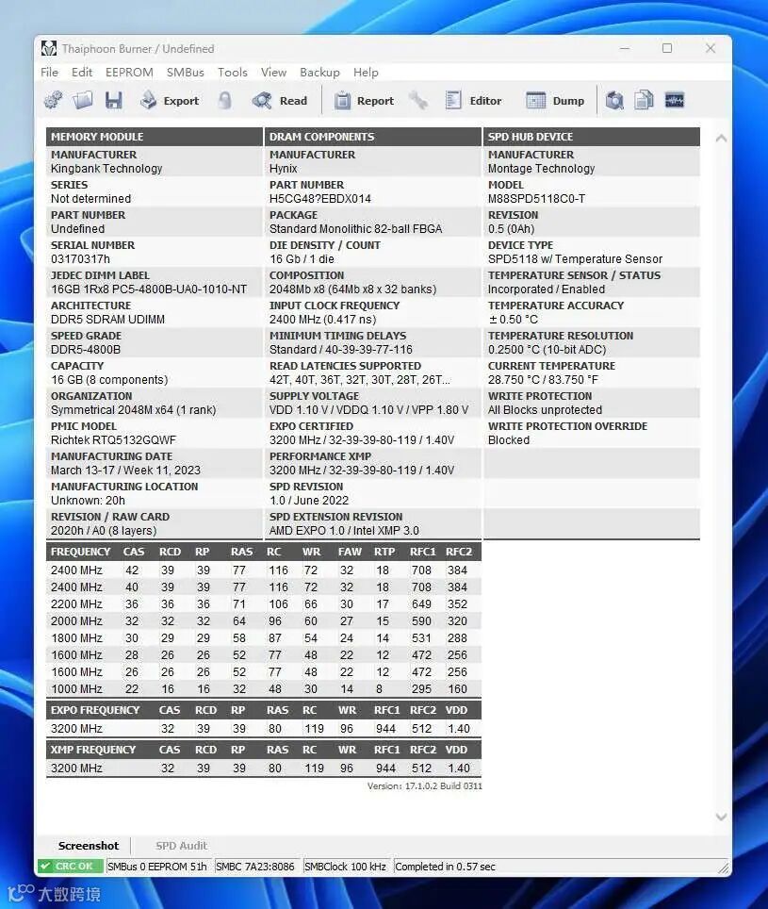Open the Tools menu
The width and height of the screenshot is (768, 909).
(232, 73)
